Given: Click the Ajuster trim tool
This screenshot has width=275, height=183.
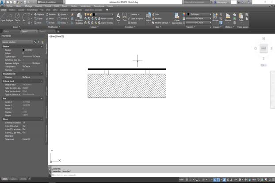Looking at the screenshot, I should [x=62, y=15].
